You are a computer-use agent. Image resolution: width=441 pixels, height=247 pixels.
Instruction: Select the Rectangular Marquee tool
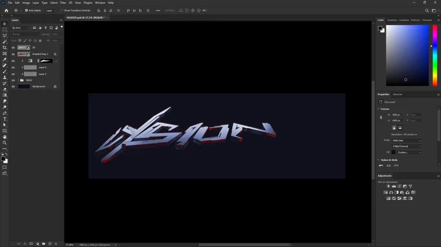tap(5, 30)
